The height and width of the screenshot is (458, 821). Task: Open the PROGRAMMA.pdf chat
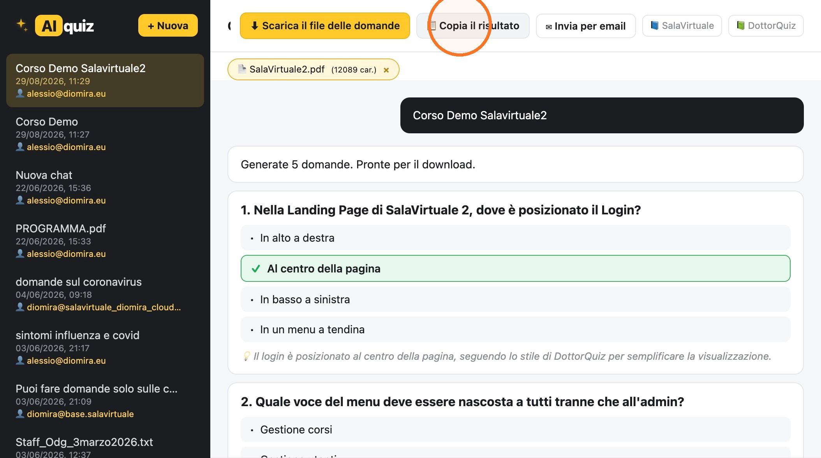(105, 240)
